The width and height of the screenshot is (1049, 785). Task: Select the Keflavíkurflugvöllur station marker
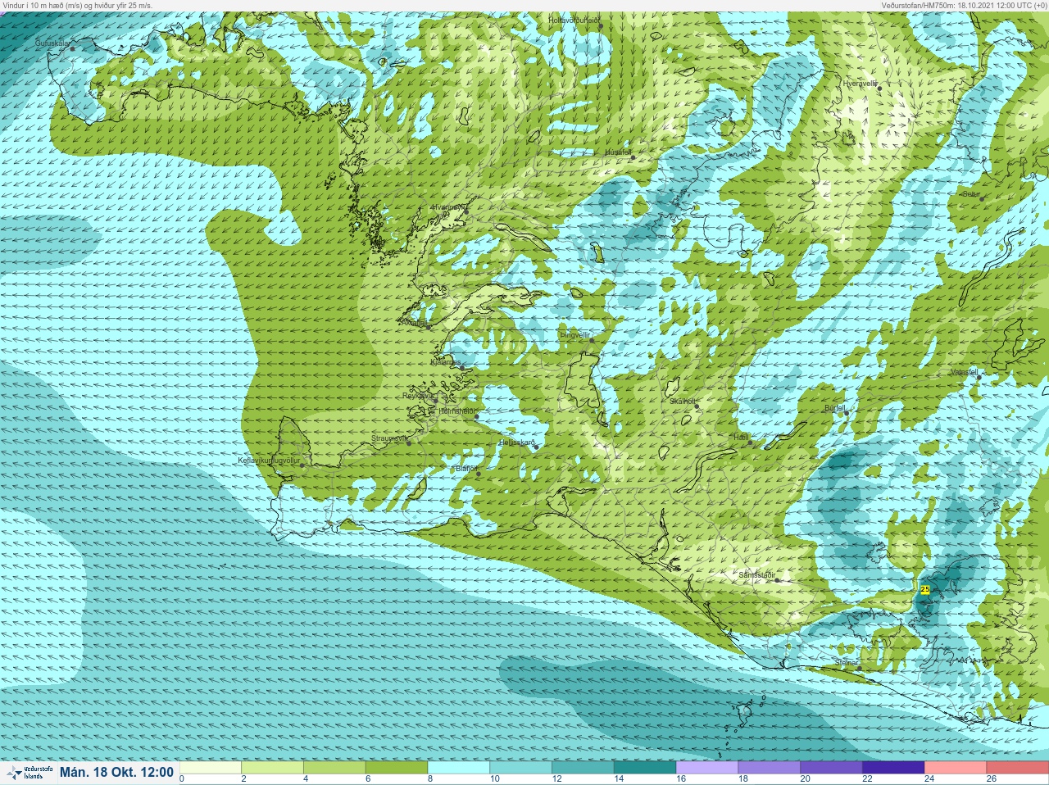tap(302, 465)
